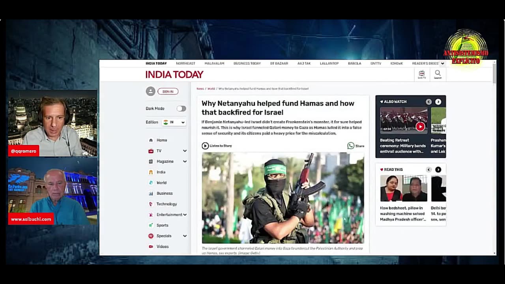Click the Business chart icon
Image resolution: width=505 pixels, height=284 pixels.
(151, 193)
